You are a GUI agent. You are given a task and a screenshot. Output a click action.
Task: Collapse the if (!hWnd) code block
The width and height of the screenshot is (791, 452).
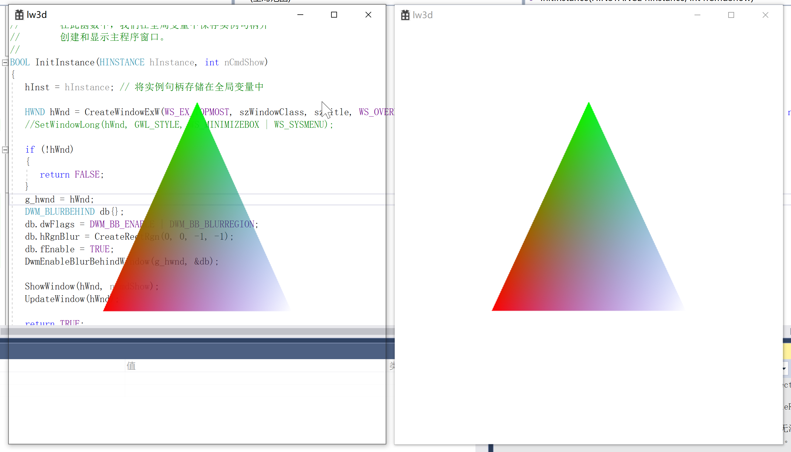pyautogui.click(x=5, y=150)
